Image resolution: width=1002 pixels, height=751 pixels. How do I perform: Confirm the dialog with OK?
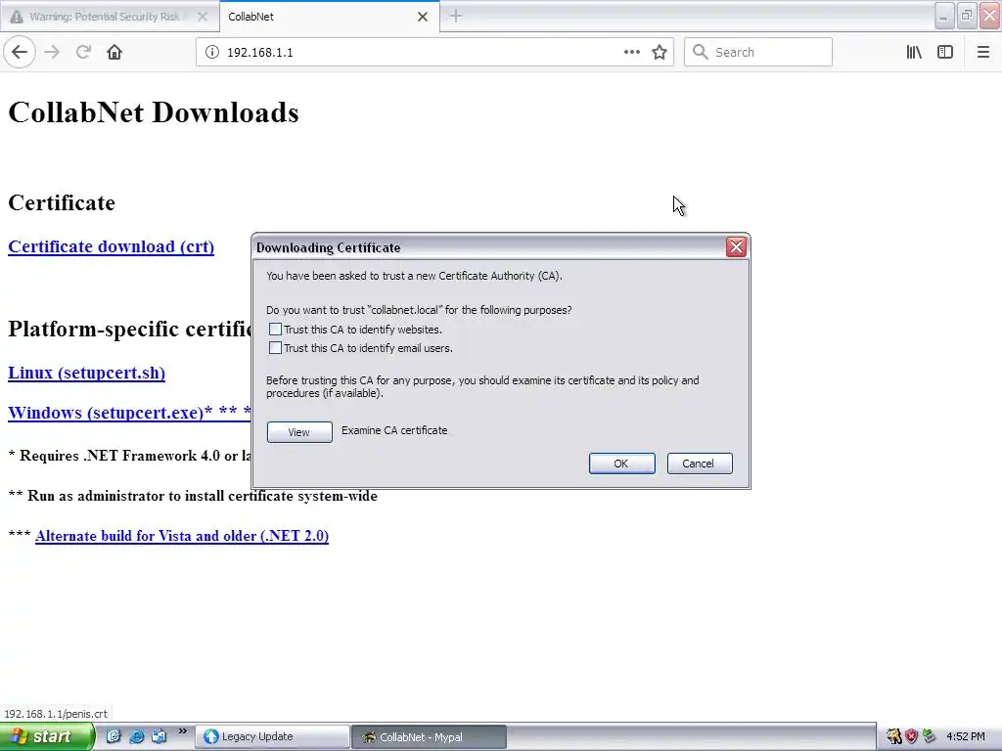pyautogui.click(x=621, y=464)
